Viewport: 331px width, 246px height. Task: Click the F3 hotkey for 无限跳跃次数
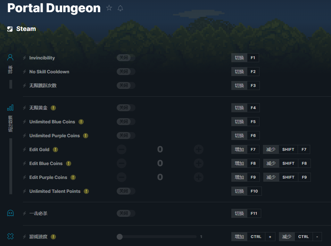245,85
